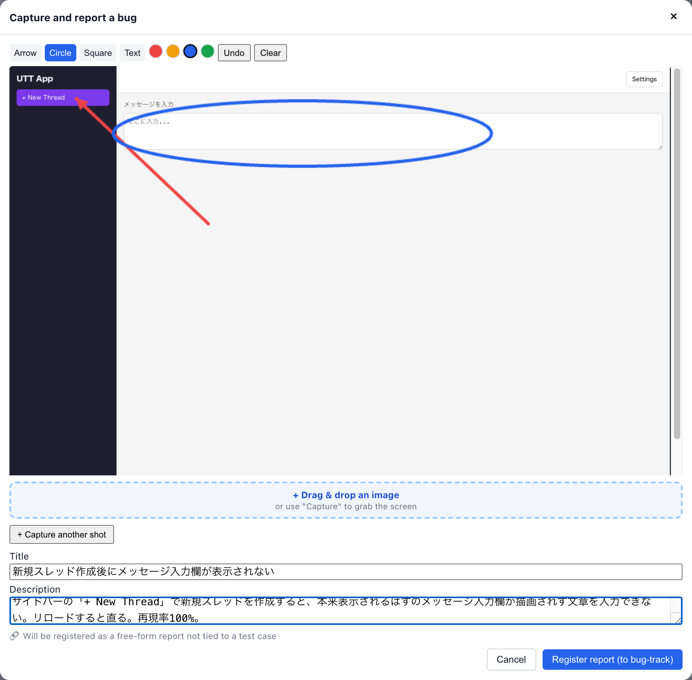Pick the red color swatch
This screenshot has width=692, height=680.
[x=156, y=52]
